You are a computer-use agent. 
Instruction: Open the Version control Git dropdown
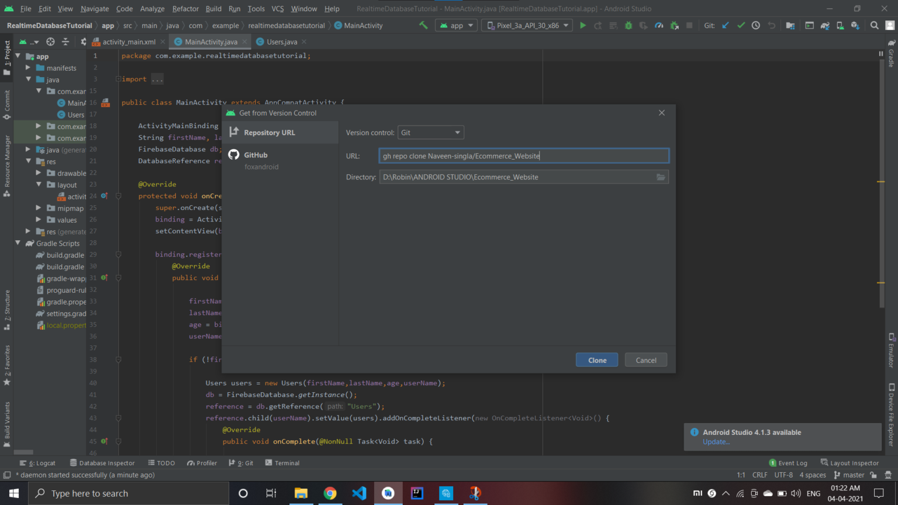click(x=431, y=133)
